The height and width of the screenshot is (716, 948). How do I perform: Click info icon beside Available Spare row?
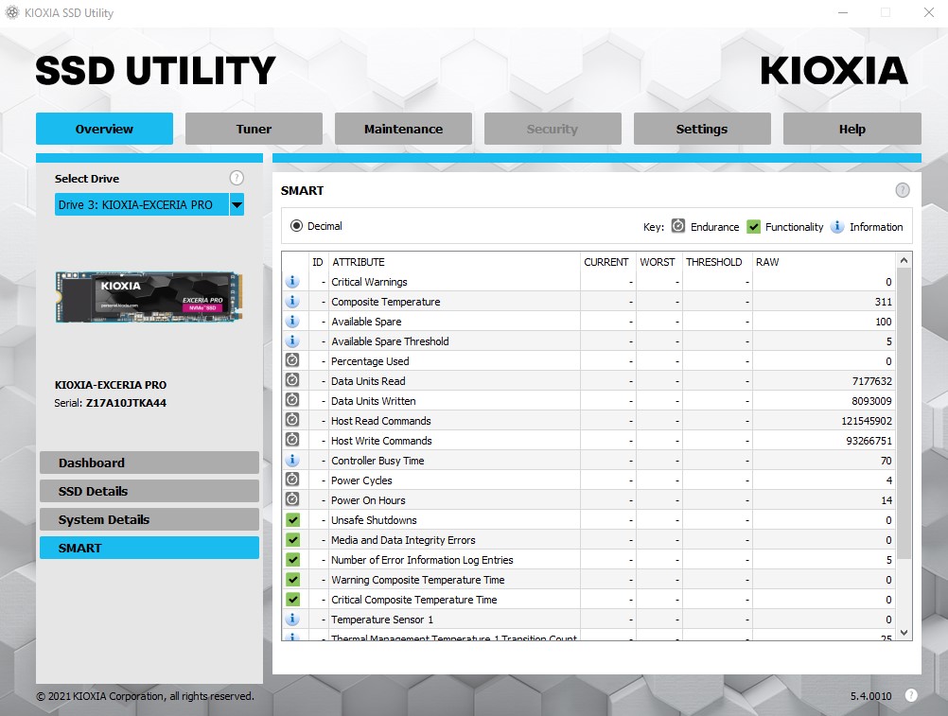pos(292,322)
